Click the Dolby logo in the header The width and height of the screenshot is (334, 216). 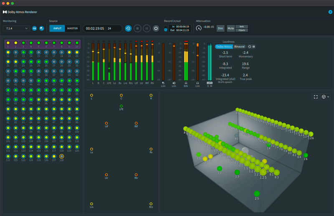coord(5,12)
